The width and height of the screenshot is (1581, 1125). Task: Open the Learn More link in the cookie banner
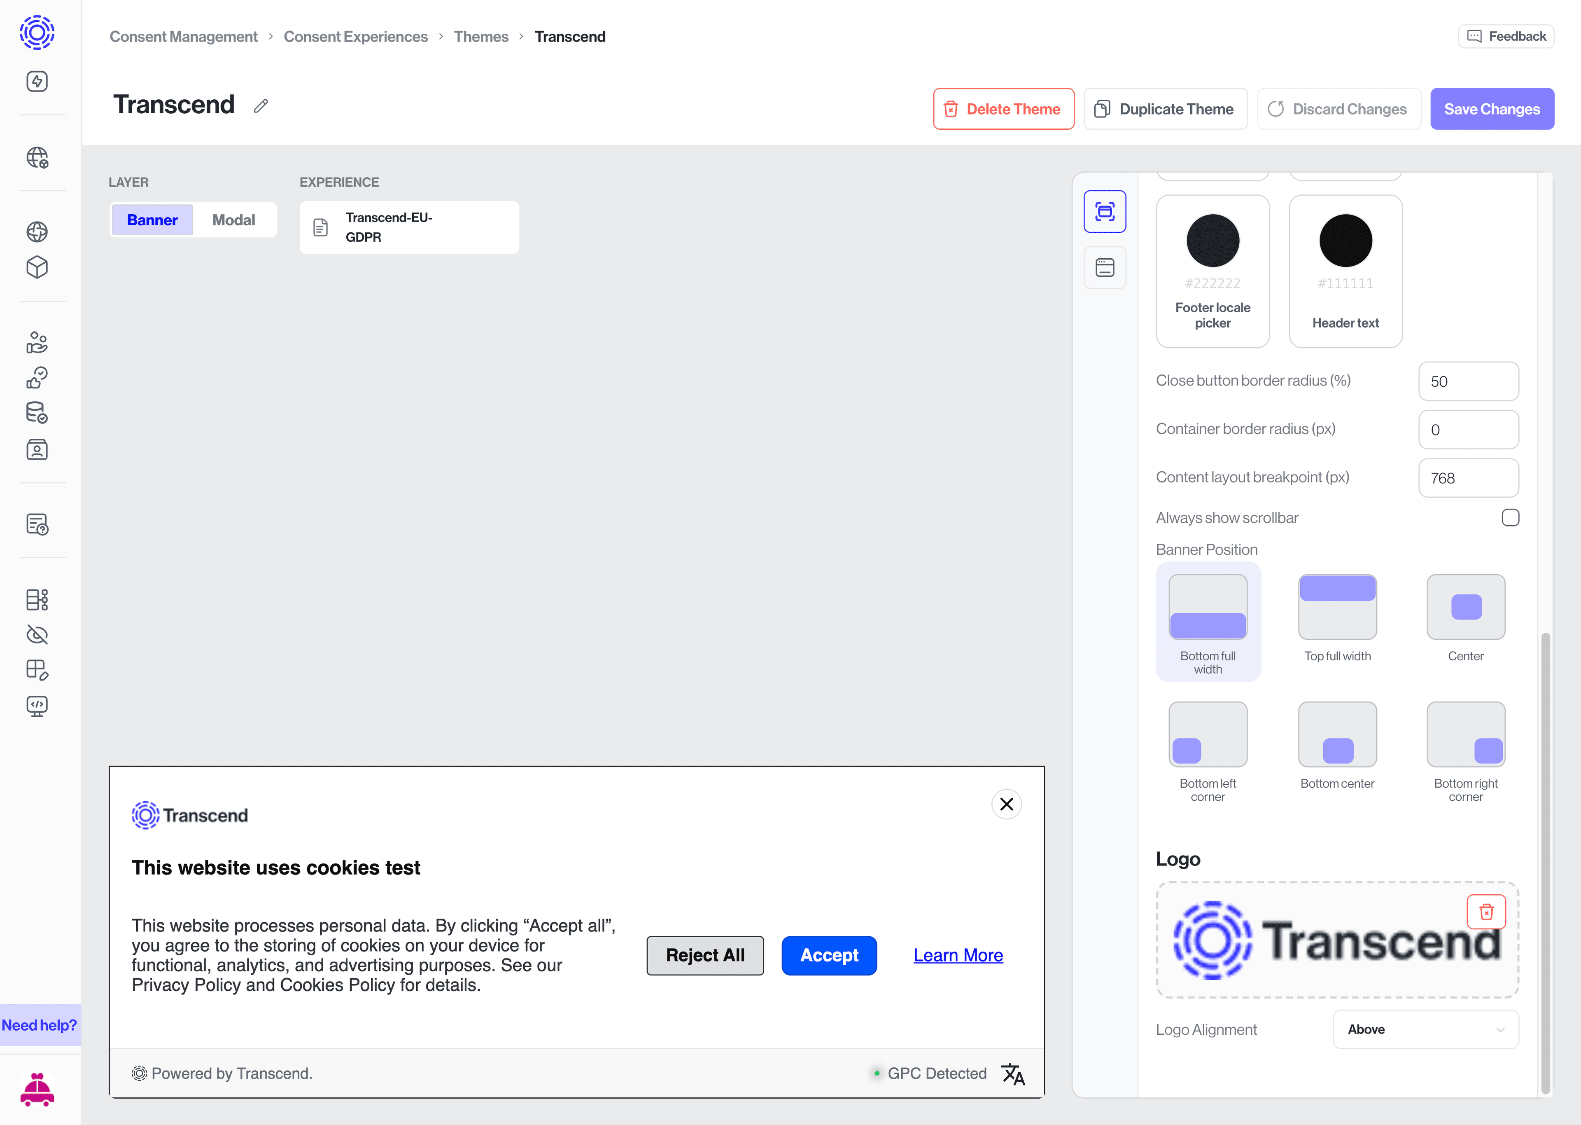coord(957,955)
